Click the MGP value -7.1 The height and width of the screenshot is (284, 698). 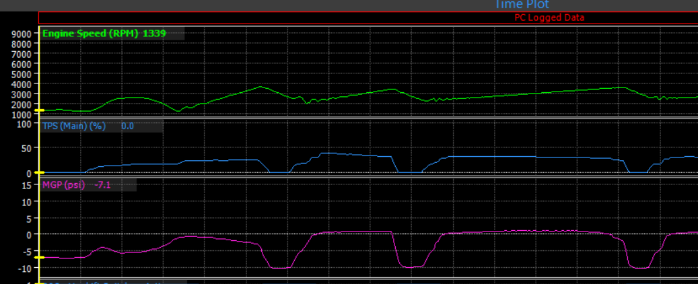[x=102, y=184]
